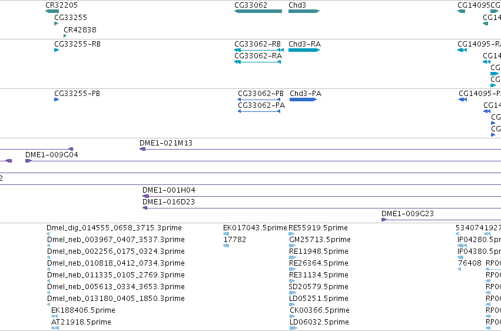
Task: Select the RE11948.5prime EST label
Action: point(318,251)
